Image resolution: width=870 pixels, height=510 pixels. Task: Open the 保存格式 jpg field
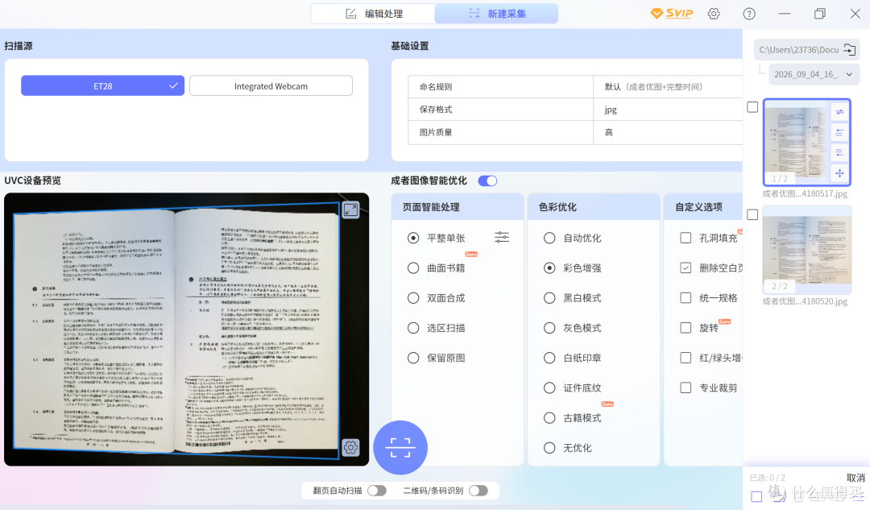tap(668, 110)
